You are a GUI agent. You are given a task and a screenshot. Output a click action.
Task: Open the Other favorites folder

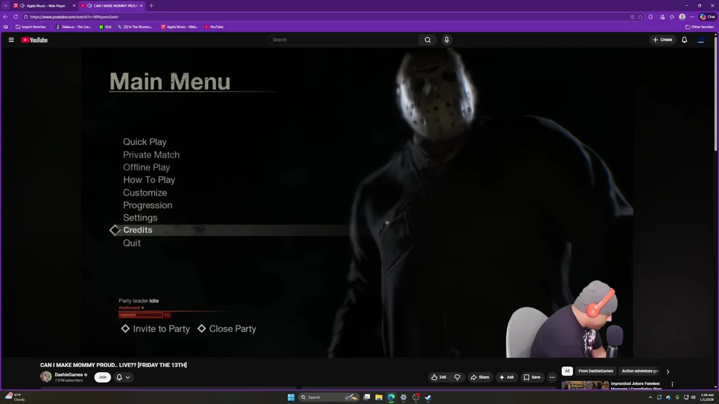(x=699, y=27)
